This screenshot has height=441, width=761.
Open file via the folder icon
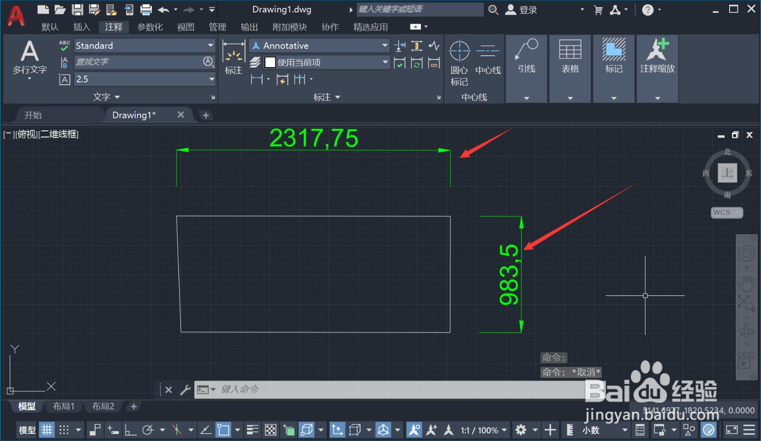tap(60, 10)
